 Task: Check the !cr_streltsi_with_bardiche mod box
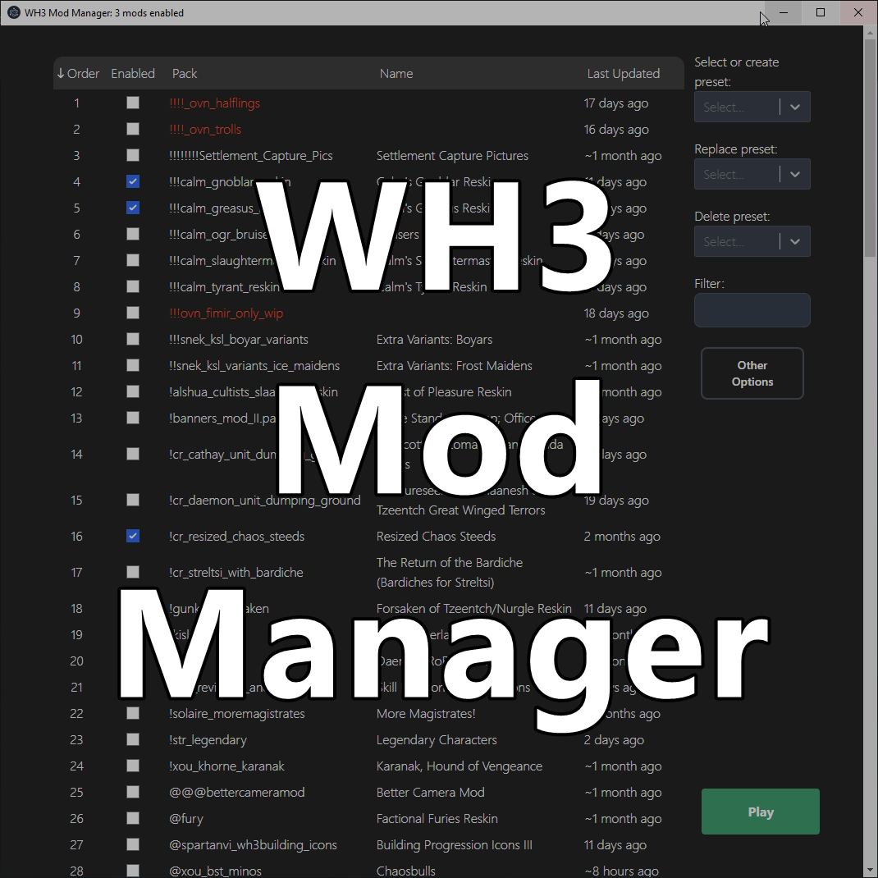133,572
